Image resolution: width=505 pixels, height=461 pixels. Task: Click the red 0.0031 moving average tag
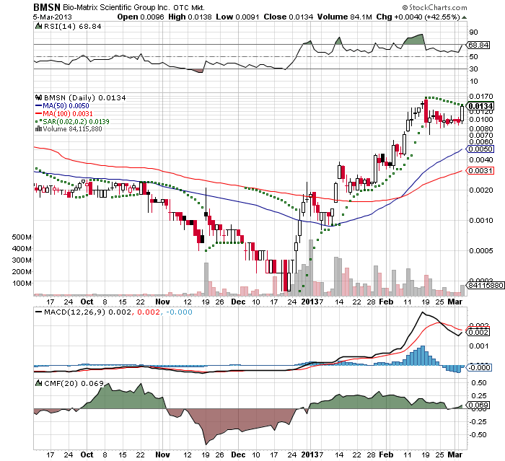[x=480, y=170]
